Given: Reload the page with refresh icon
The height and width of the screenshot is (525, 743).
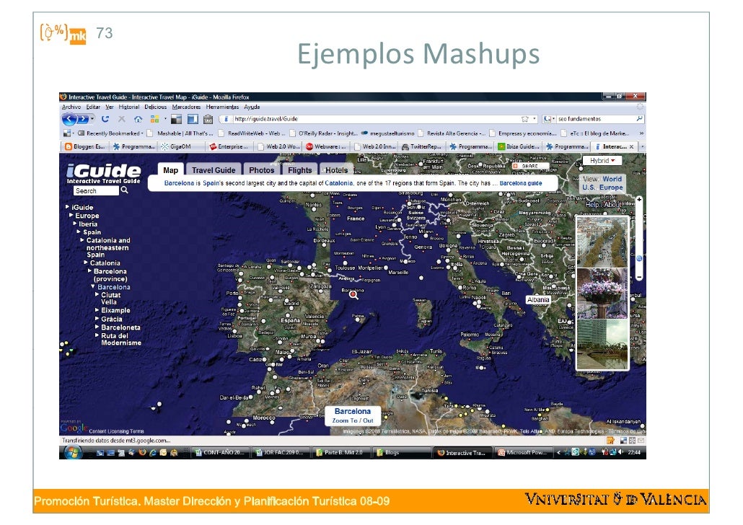Looking at the screenshot, I should (x=105, y=119).
